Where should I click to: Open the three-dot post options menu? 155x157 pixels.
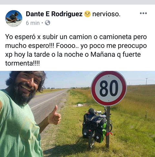143,13
